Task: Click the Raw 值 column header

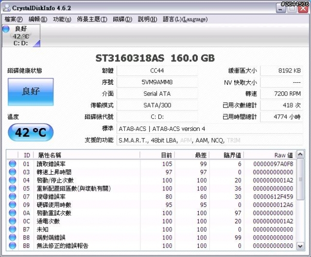Action: pyautogui.click(x=270, y=155)
